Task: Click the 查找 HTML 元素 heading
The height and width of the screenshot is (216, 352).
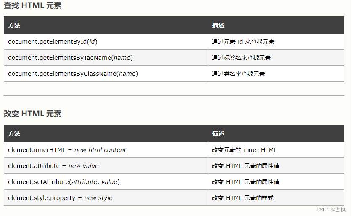Action: (x=32, y=5)
